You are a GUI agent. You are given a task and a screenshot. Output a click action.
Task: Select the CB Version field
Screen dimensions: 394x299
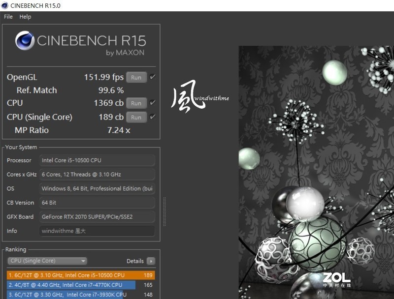[97, 203]
